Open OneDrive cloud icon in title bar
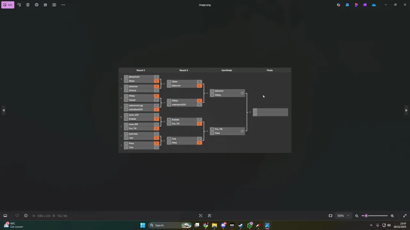This screenshot has height=230, width=410. (x=374, y=5)
